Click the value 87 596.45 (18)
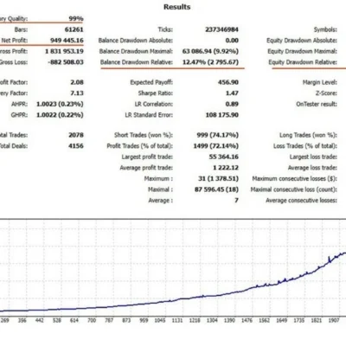 pos(216,189)
